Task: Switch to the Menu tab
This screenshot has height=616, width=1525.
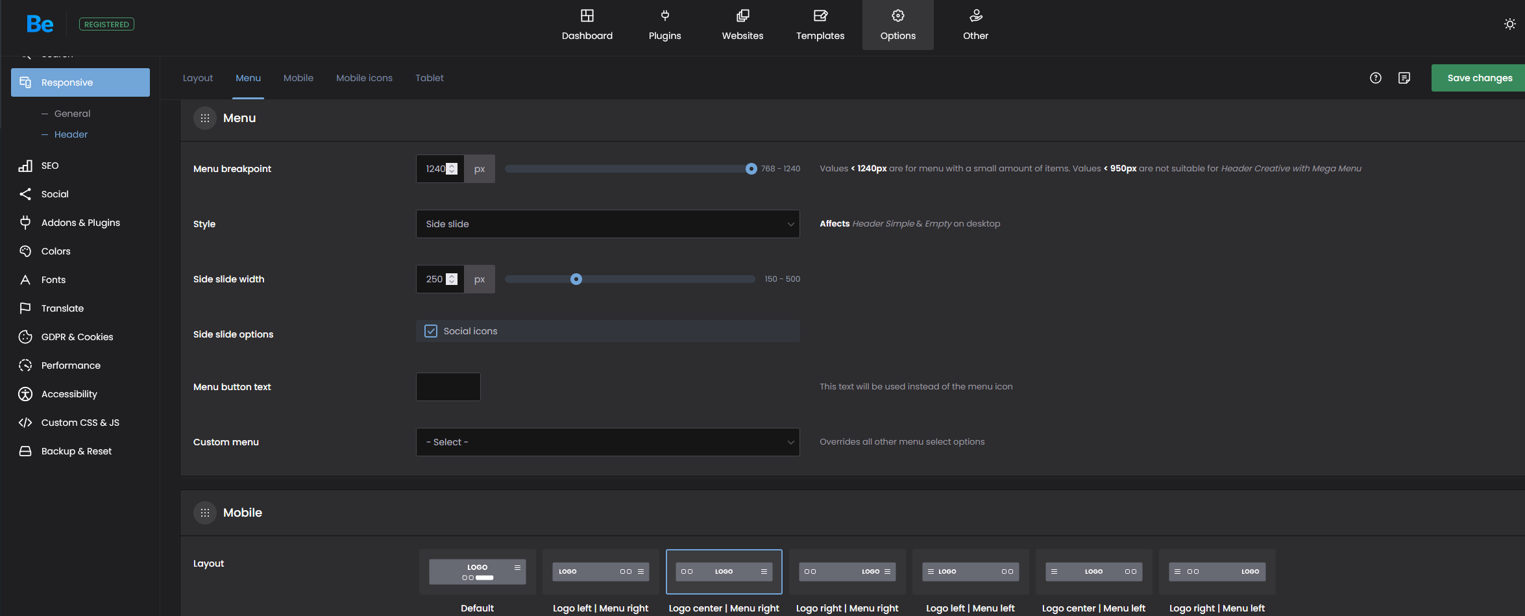Action: pyautogui.click(x=248, y=78)
